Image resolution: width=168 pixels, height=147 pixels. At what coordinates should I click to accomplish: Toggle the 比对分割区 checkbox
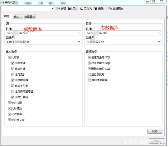[13, 97]
